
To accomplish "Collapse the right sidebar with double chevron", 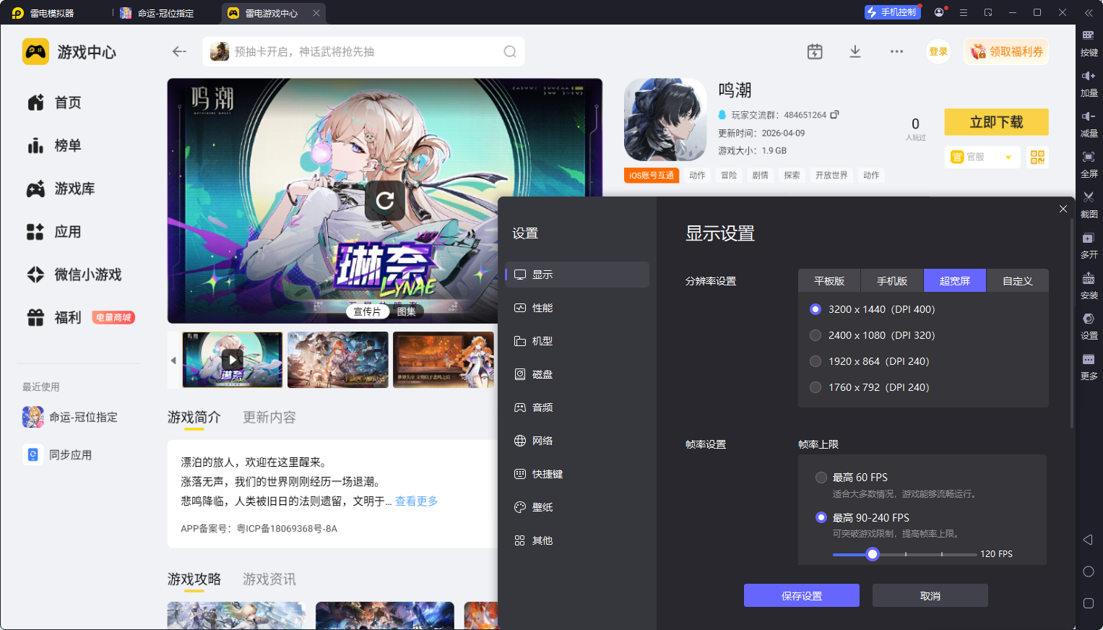I will point(1089,12).
